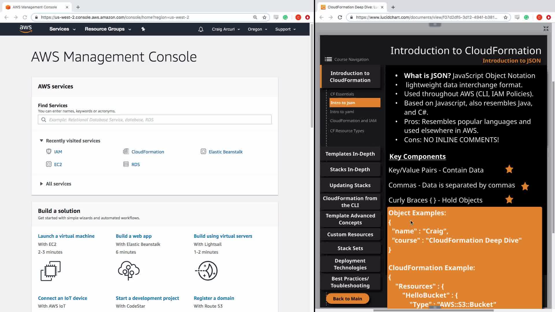Reload the Lucidchart browser page
Viewport: 555px width, 312px height.
pyautogui.click(x=340, y=17)
